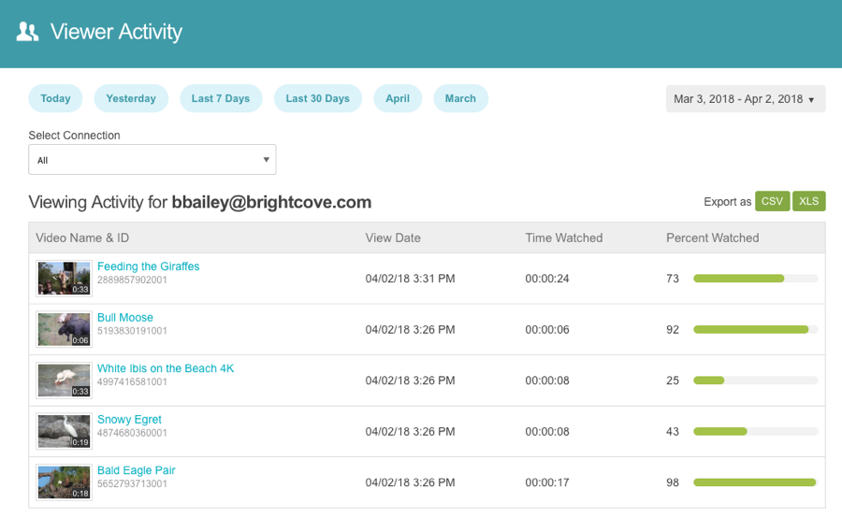Open the Bull Moose video thumbnail
Screen dimensions: 842x518
coord(64,329)
